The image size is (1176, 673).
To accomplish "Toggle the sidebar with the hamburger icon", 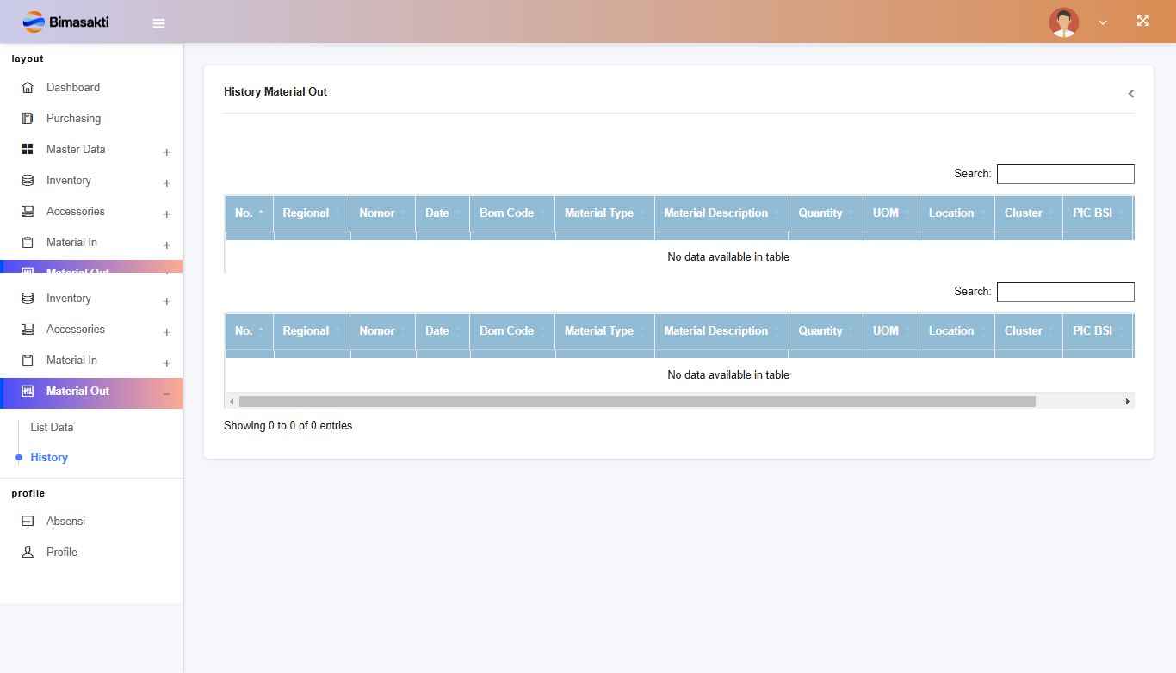I will click(x=158, y=23).
